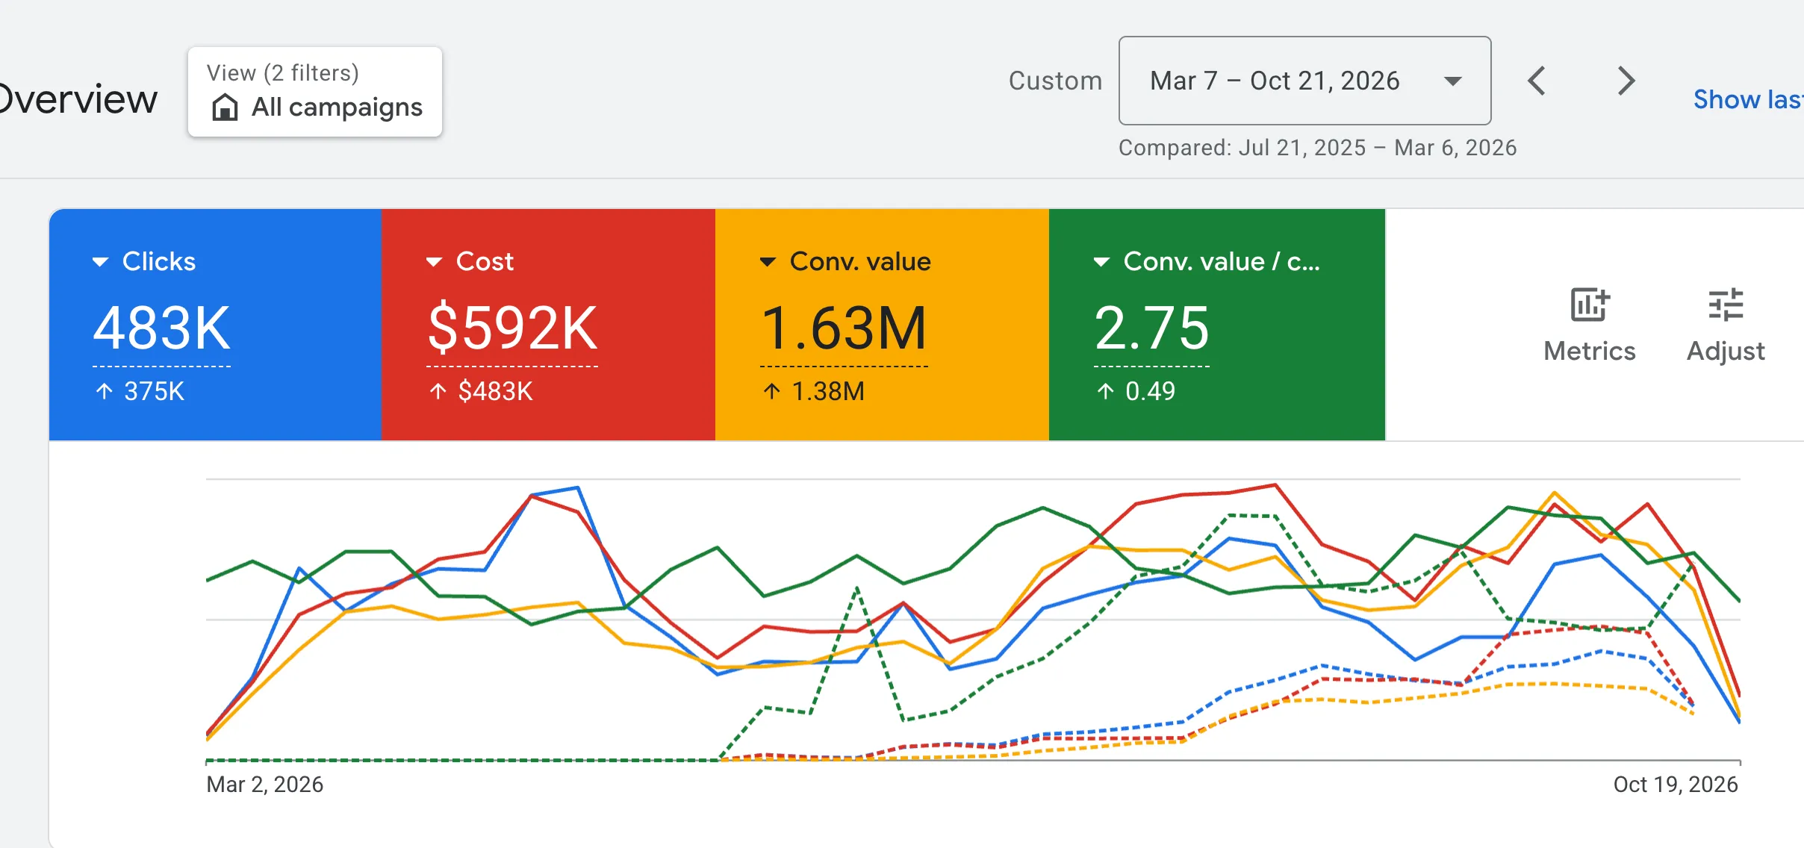
Task: Click the home icon beside All campaigns
Action: tap(225, 107)
